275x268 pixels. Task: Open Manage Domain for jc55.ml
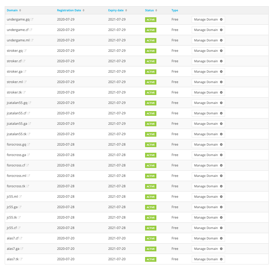208,197
